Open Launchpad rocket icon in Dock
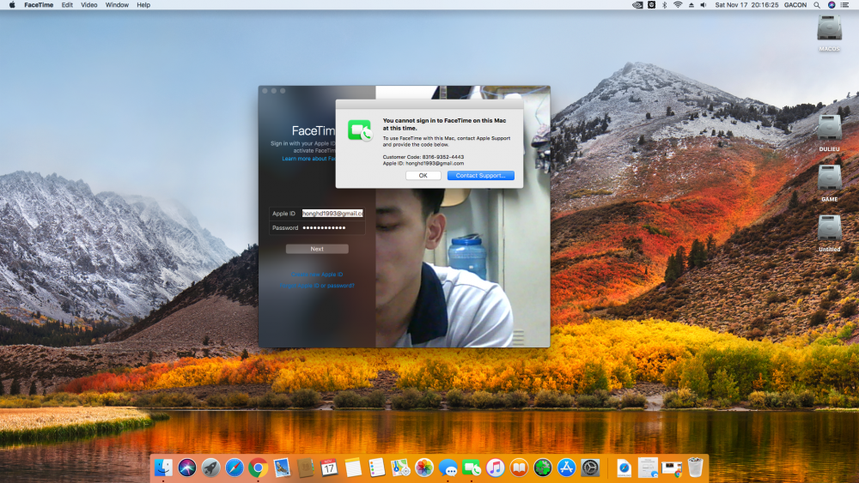 tap(210, 468)
